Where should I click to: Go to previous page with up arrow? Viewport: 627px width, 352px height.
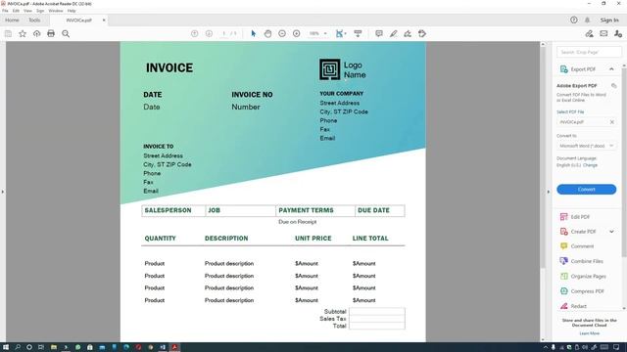pyautogui.click(x=194, y=34)
